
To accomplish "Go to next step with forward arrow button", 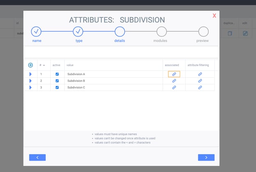I will pos(206,157).
